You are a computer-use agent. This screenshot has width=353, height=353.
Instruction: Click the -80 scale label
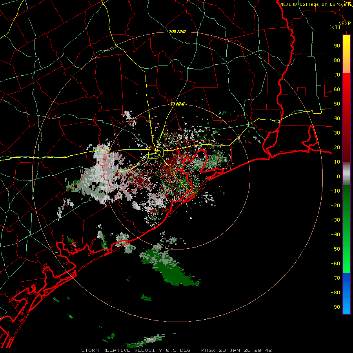click(x=335, y=293)
